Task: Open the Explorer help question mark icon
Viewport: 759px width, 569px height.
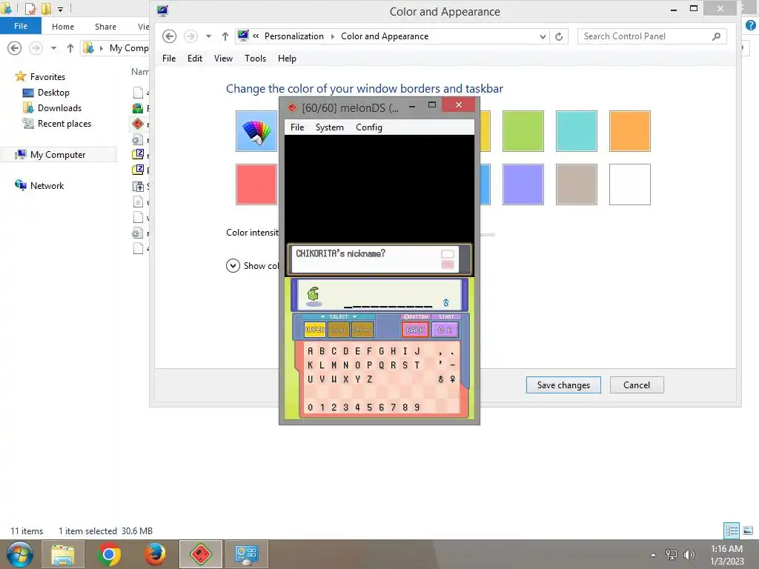Action: coord(751,26)
